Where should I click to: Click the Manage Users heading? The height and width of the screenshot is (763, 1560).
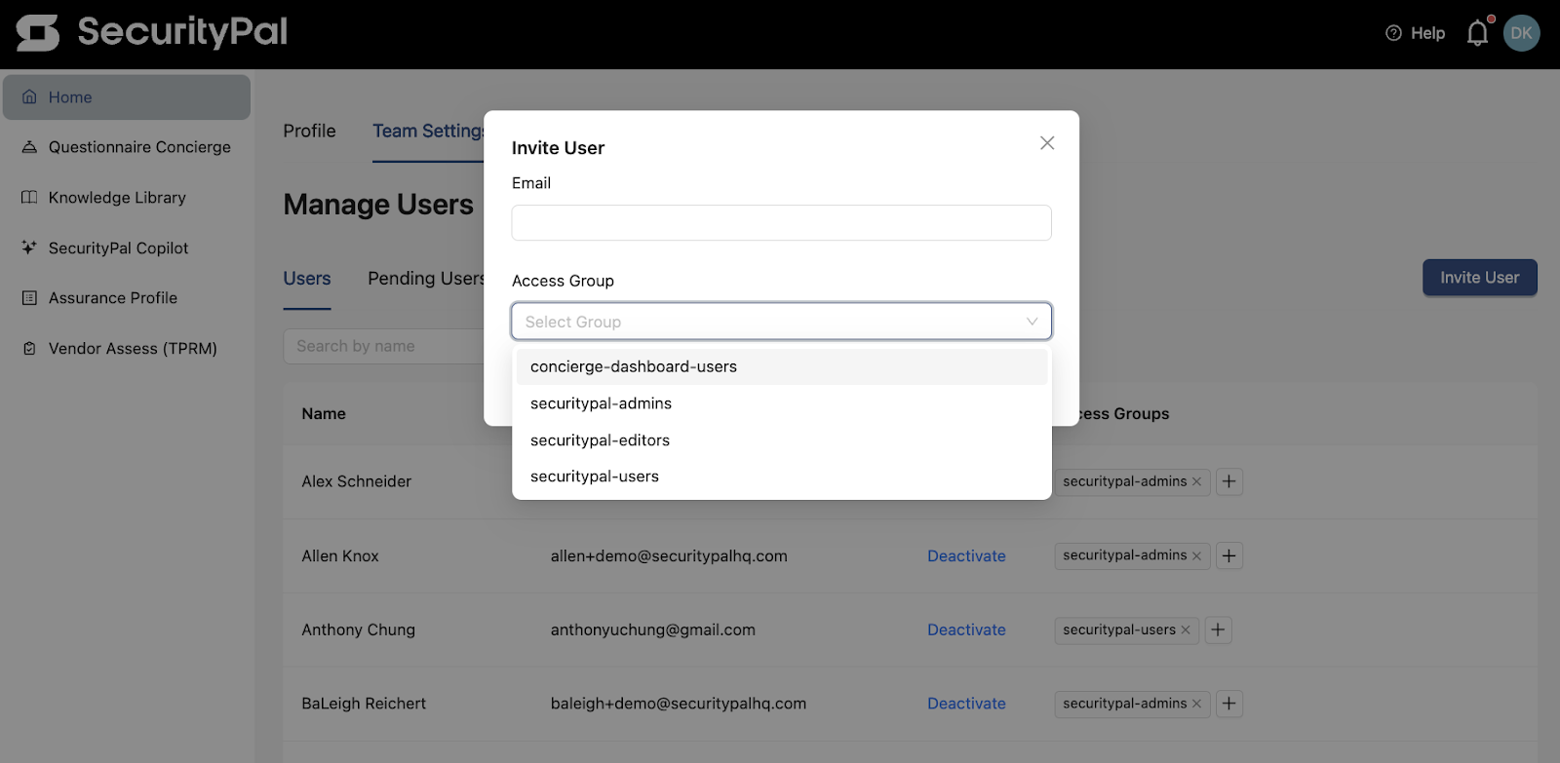378,205
